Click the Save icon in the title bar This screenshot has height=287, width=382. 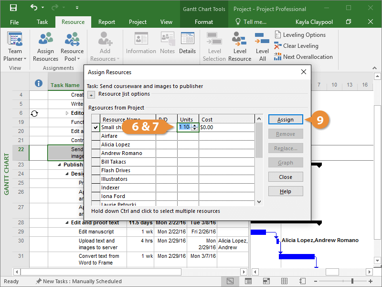click(x=13, y=8)
